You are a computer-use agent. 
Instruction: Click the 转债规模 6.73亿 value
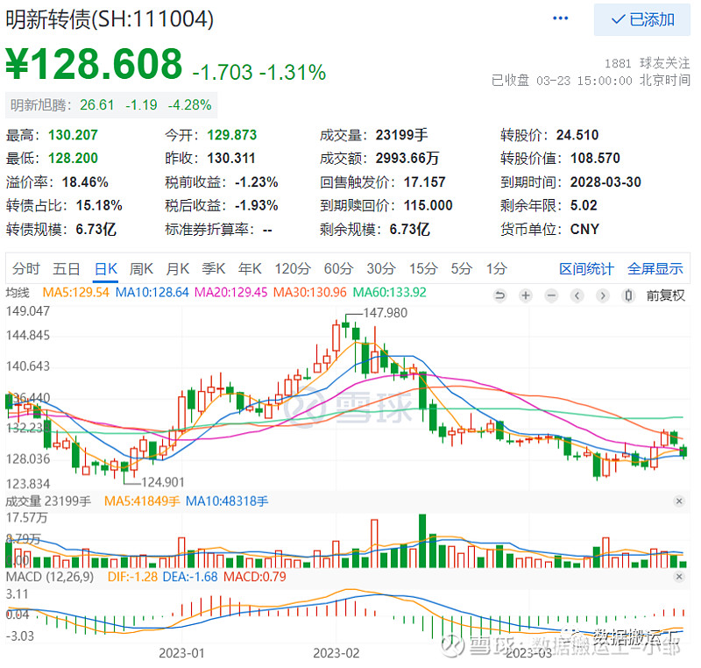(96, 229)
